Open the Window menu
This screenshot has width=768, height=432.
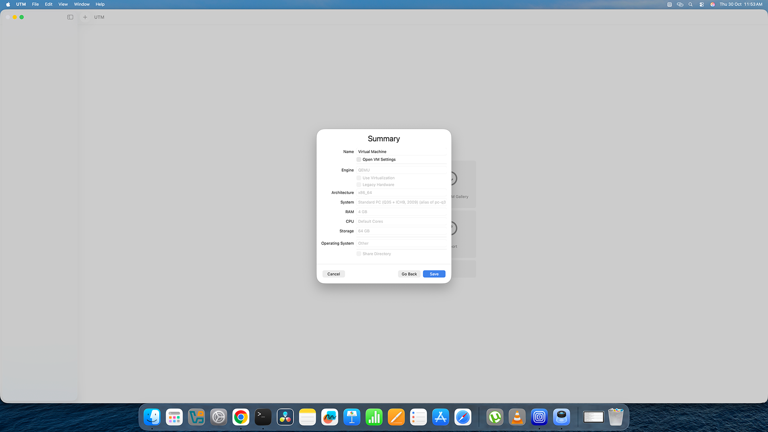(x=82, y=4)
